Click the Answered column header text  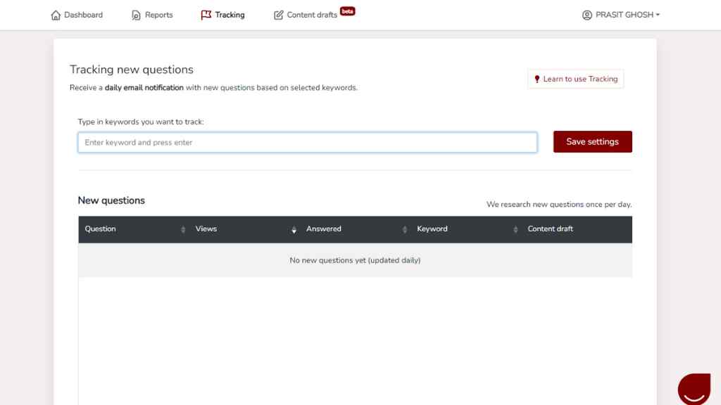324,229
